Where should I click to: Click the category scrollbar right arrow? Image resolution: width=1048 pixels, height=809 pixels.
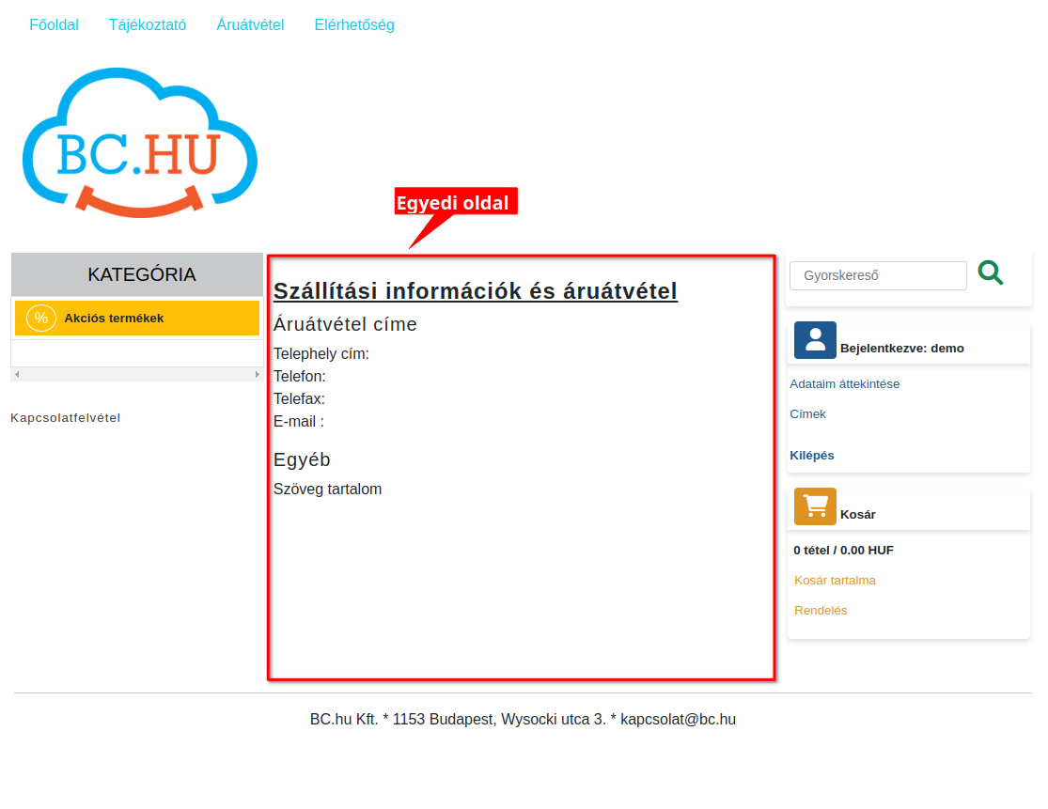coord(258,375)
